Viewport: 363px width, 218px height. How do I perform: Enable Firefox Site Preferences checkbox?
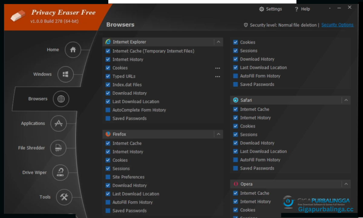(x=108, y=177)
